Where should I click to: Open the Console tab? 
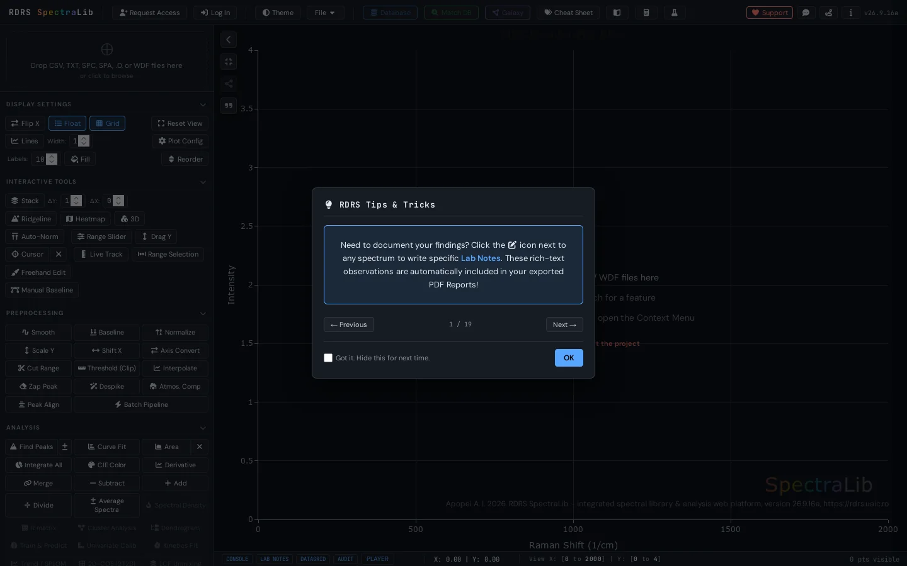[x=237, y=559]
